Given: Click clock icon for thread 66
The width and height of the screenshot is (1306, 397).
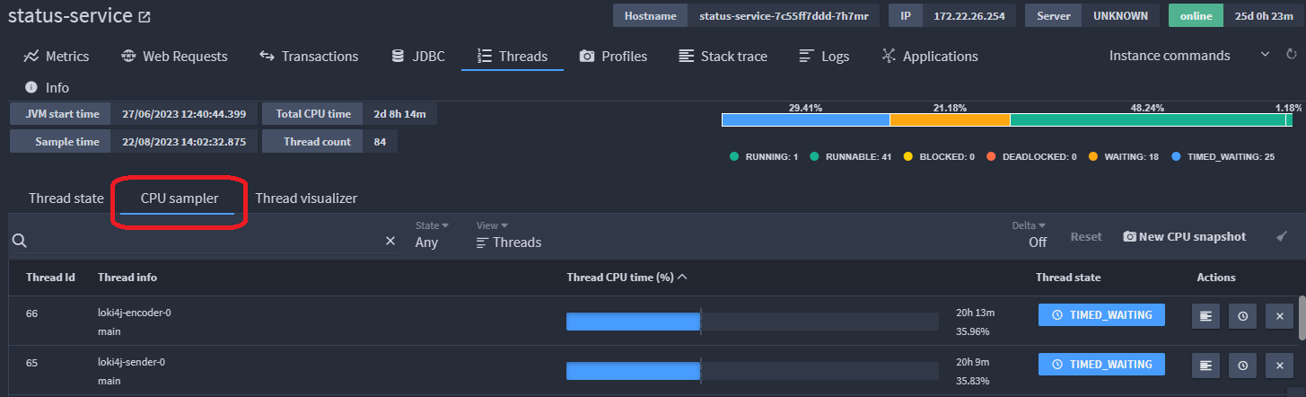Looking at the screenshot, I should point(1242,315).
